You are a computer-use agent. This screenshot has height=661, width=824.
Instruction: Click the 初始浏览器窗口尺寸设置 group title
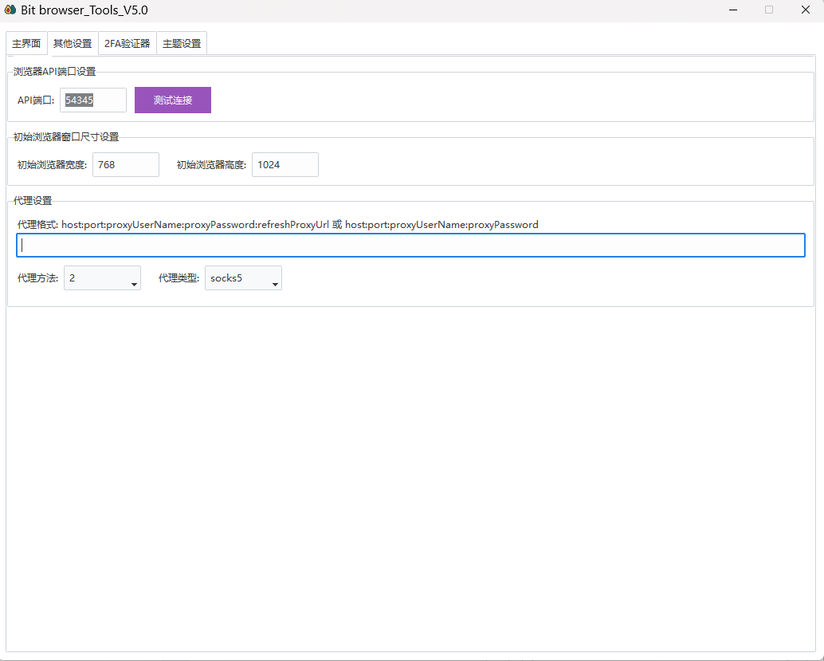[x=66, y=137]
